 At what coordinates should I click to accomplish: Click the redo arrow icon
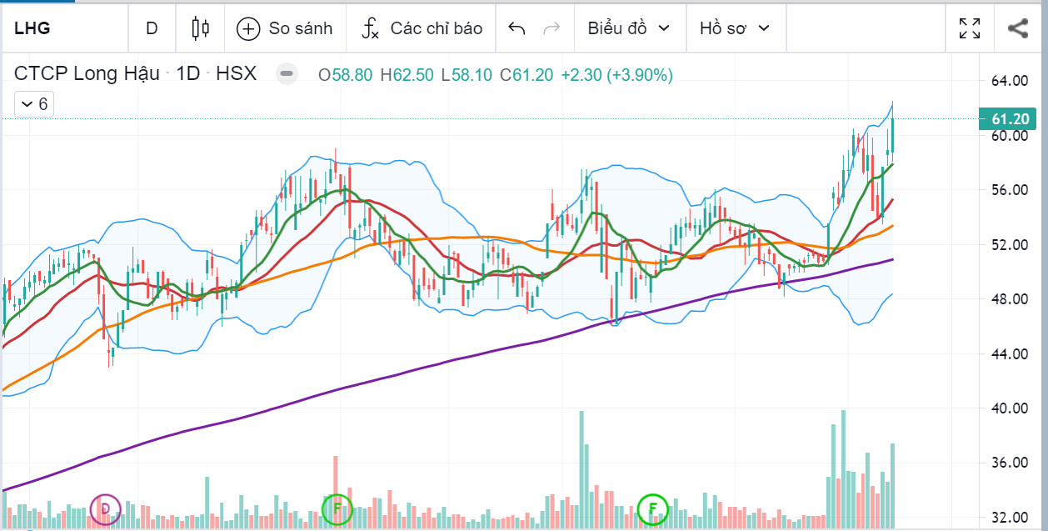551,28
